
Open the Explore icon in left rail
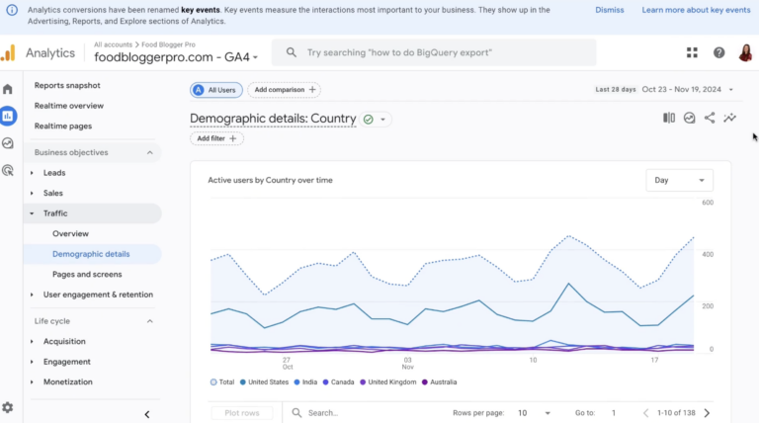click(8, 143)
